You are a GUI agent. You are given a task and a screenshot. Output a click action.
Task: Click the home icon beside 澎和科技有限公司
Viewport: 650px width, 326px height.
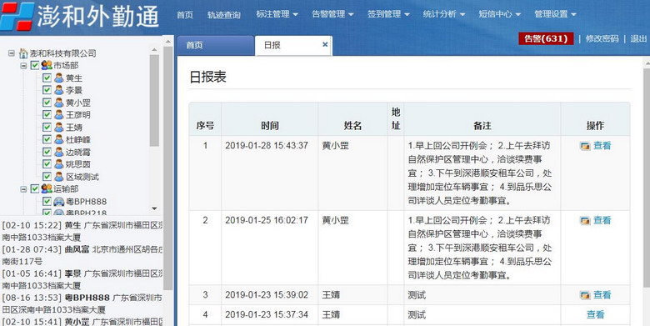coord(23,53)
